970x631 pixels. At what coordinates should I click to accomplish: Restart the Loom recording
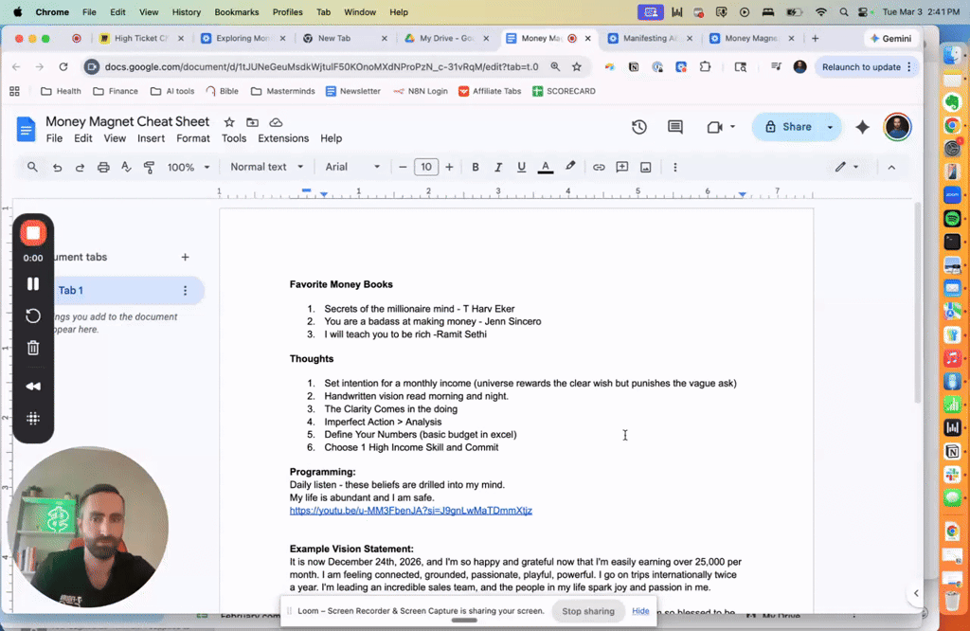[x=33, y=316]
